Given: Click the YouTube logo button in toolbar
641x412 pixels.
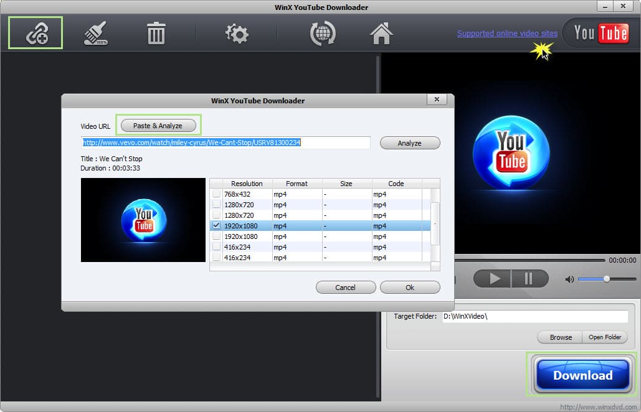Looking at the screenshot, I should click(600, 33).
